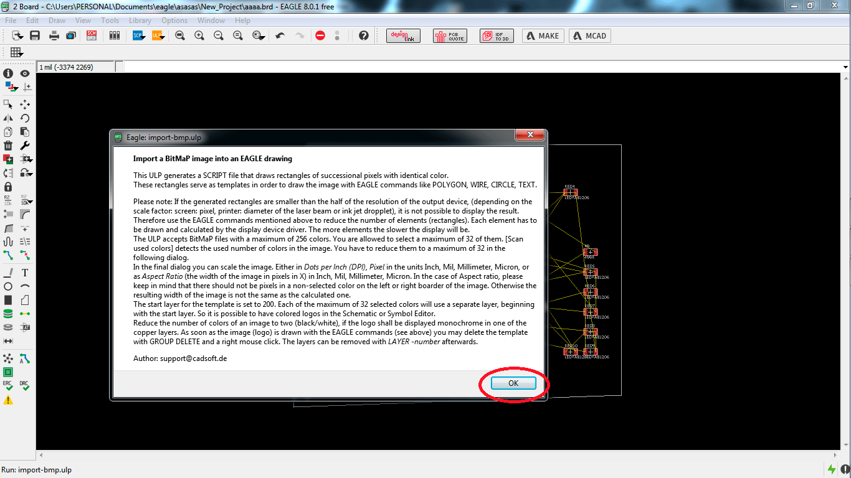Select the Miter corner tool
The image size is (851, 478).
click(x=25, y=213)
